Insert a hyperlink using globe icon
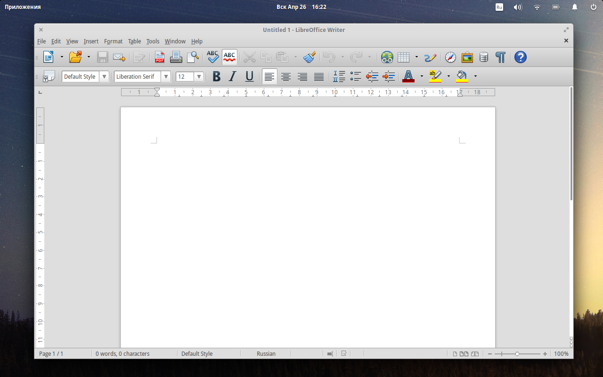This screenshot has width=603, height=377. (387, 57)
